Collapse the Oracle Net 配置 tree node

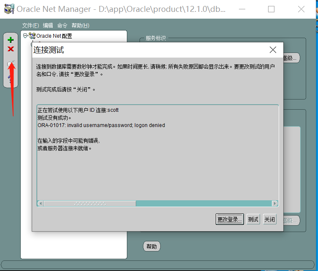point(25,36)
